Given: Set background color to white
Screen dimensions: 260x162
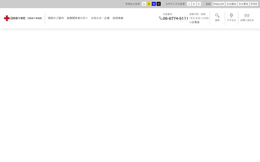Looking at the screenshot, I should tap(144, 4).
